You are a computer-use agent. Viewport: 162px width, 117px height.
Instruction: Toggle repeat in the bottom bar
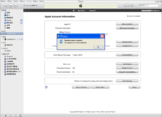pyautogui.click(x=15, y=116)
